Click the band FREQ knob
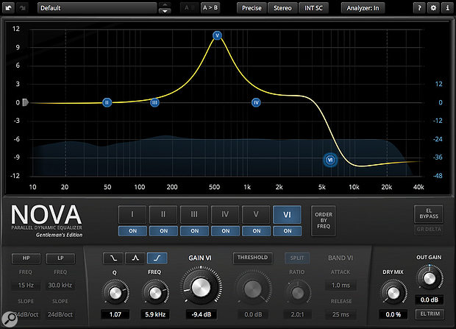456x329 pixels. [x=154, y=293]
